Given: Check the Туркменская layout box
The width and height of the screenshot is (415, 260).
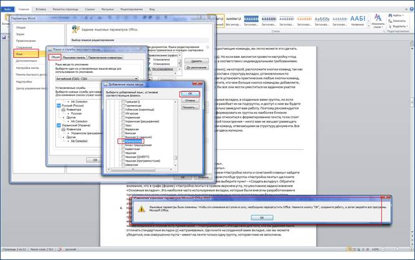Looking at the screenshot, I should (x=123, y=106).
